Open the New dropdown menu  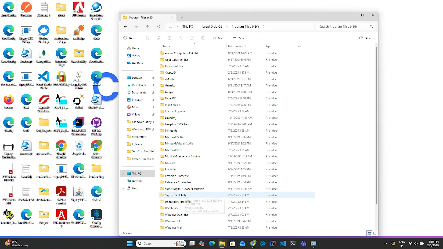pos(130,38)
